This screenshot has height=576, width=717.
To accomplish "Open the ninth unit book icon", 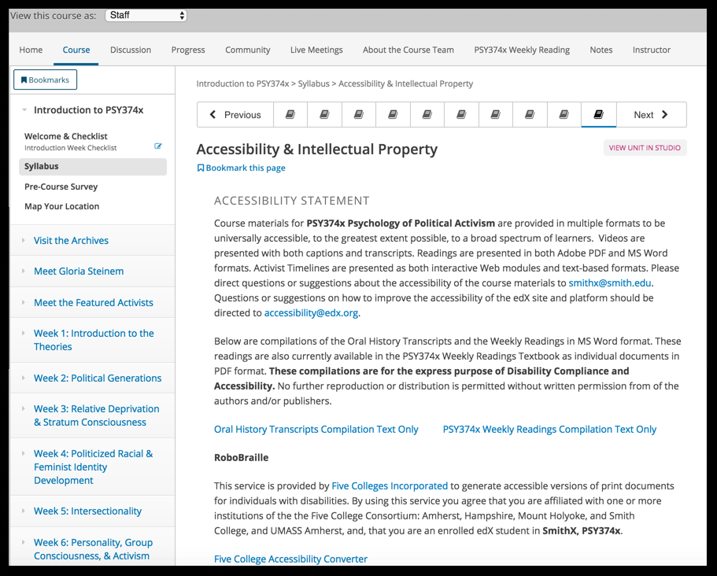I will 564,114.
